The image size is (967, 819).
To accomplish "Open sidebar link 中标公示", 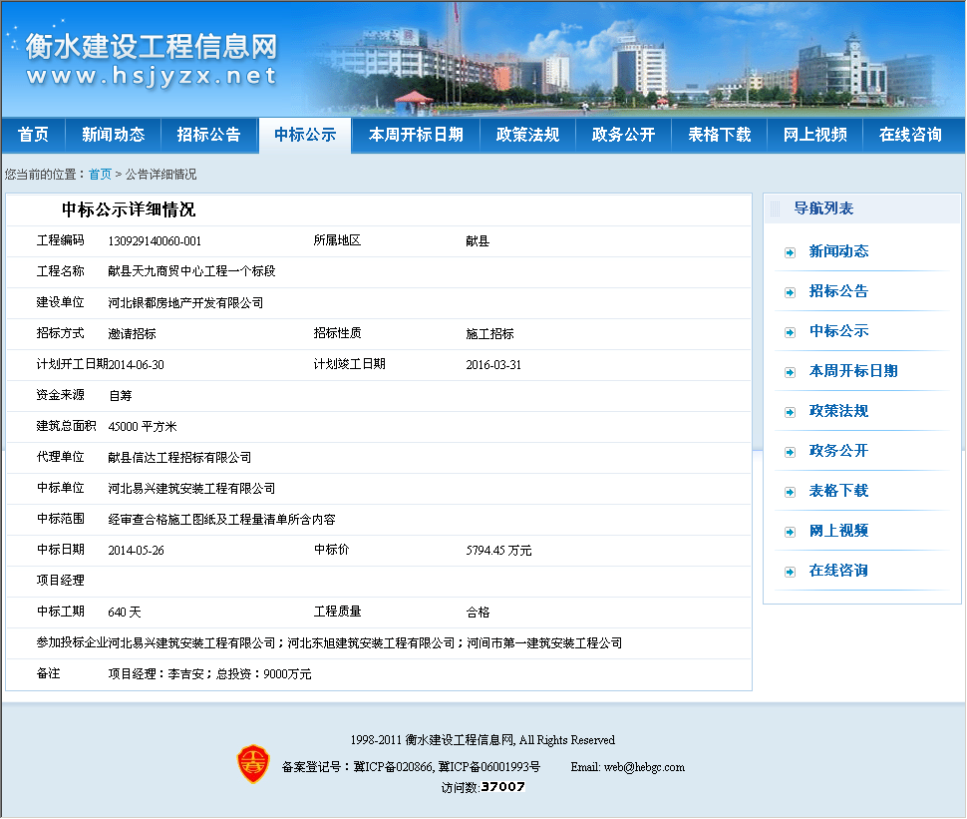I will [838, 331].
